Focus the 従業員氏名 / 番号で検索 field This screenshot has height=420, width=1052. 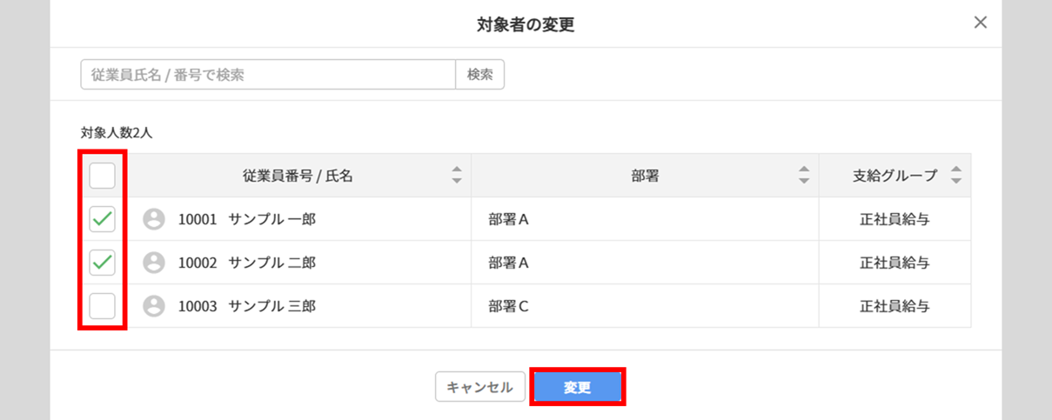[268, 75]
